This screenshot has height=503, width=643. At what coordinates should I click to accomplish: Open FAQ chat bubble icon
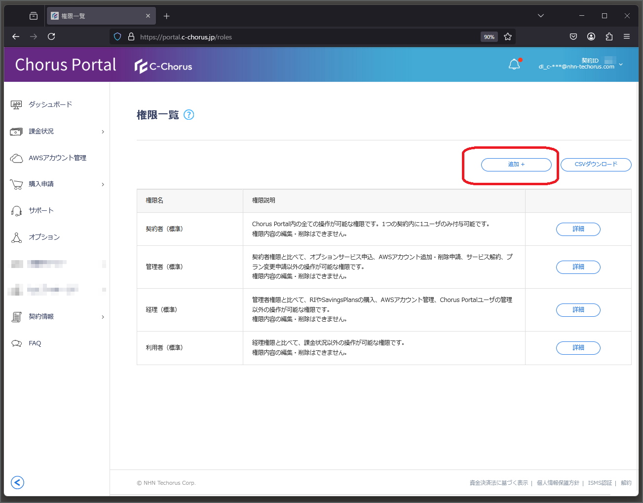click(x=16, y=343)
